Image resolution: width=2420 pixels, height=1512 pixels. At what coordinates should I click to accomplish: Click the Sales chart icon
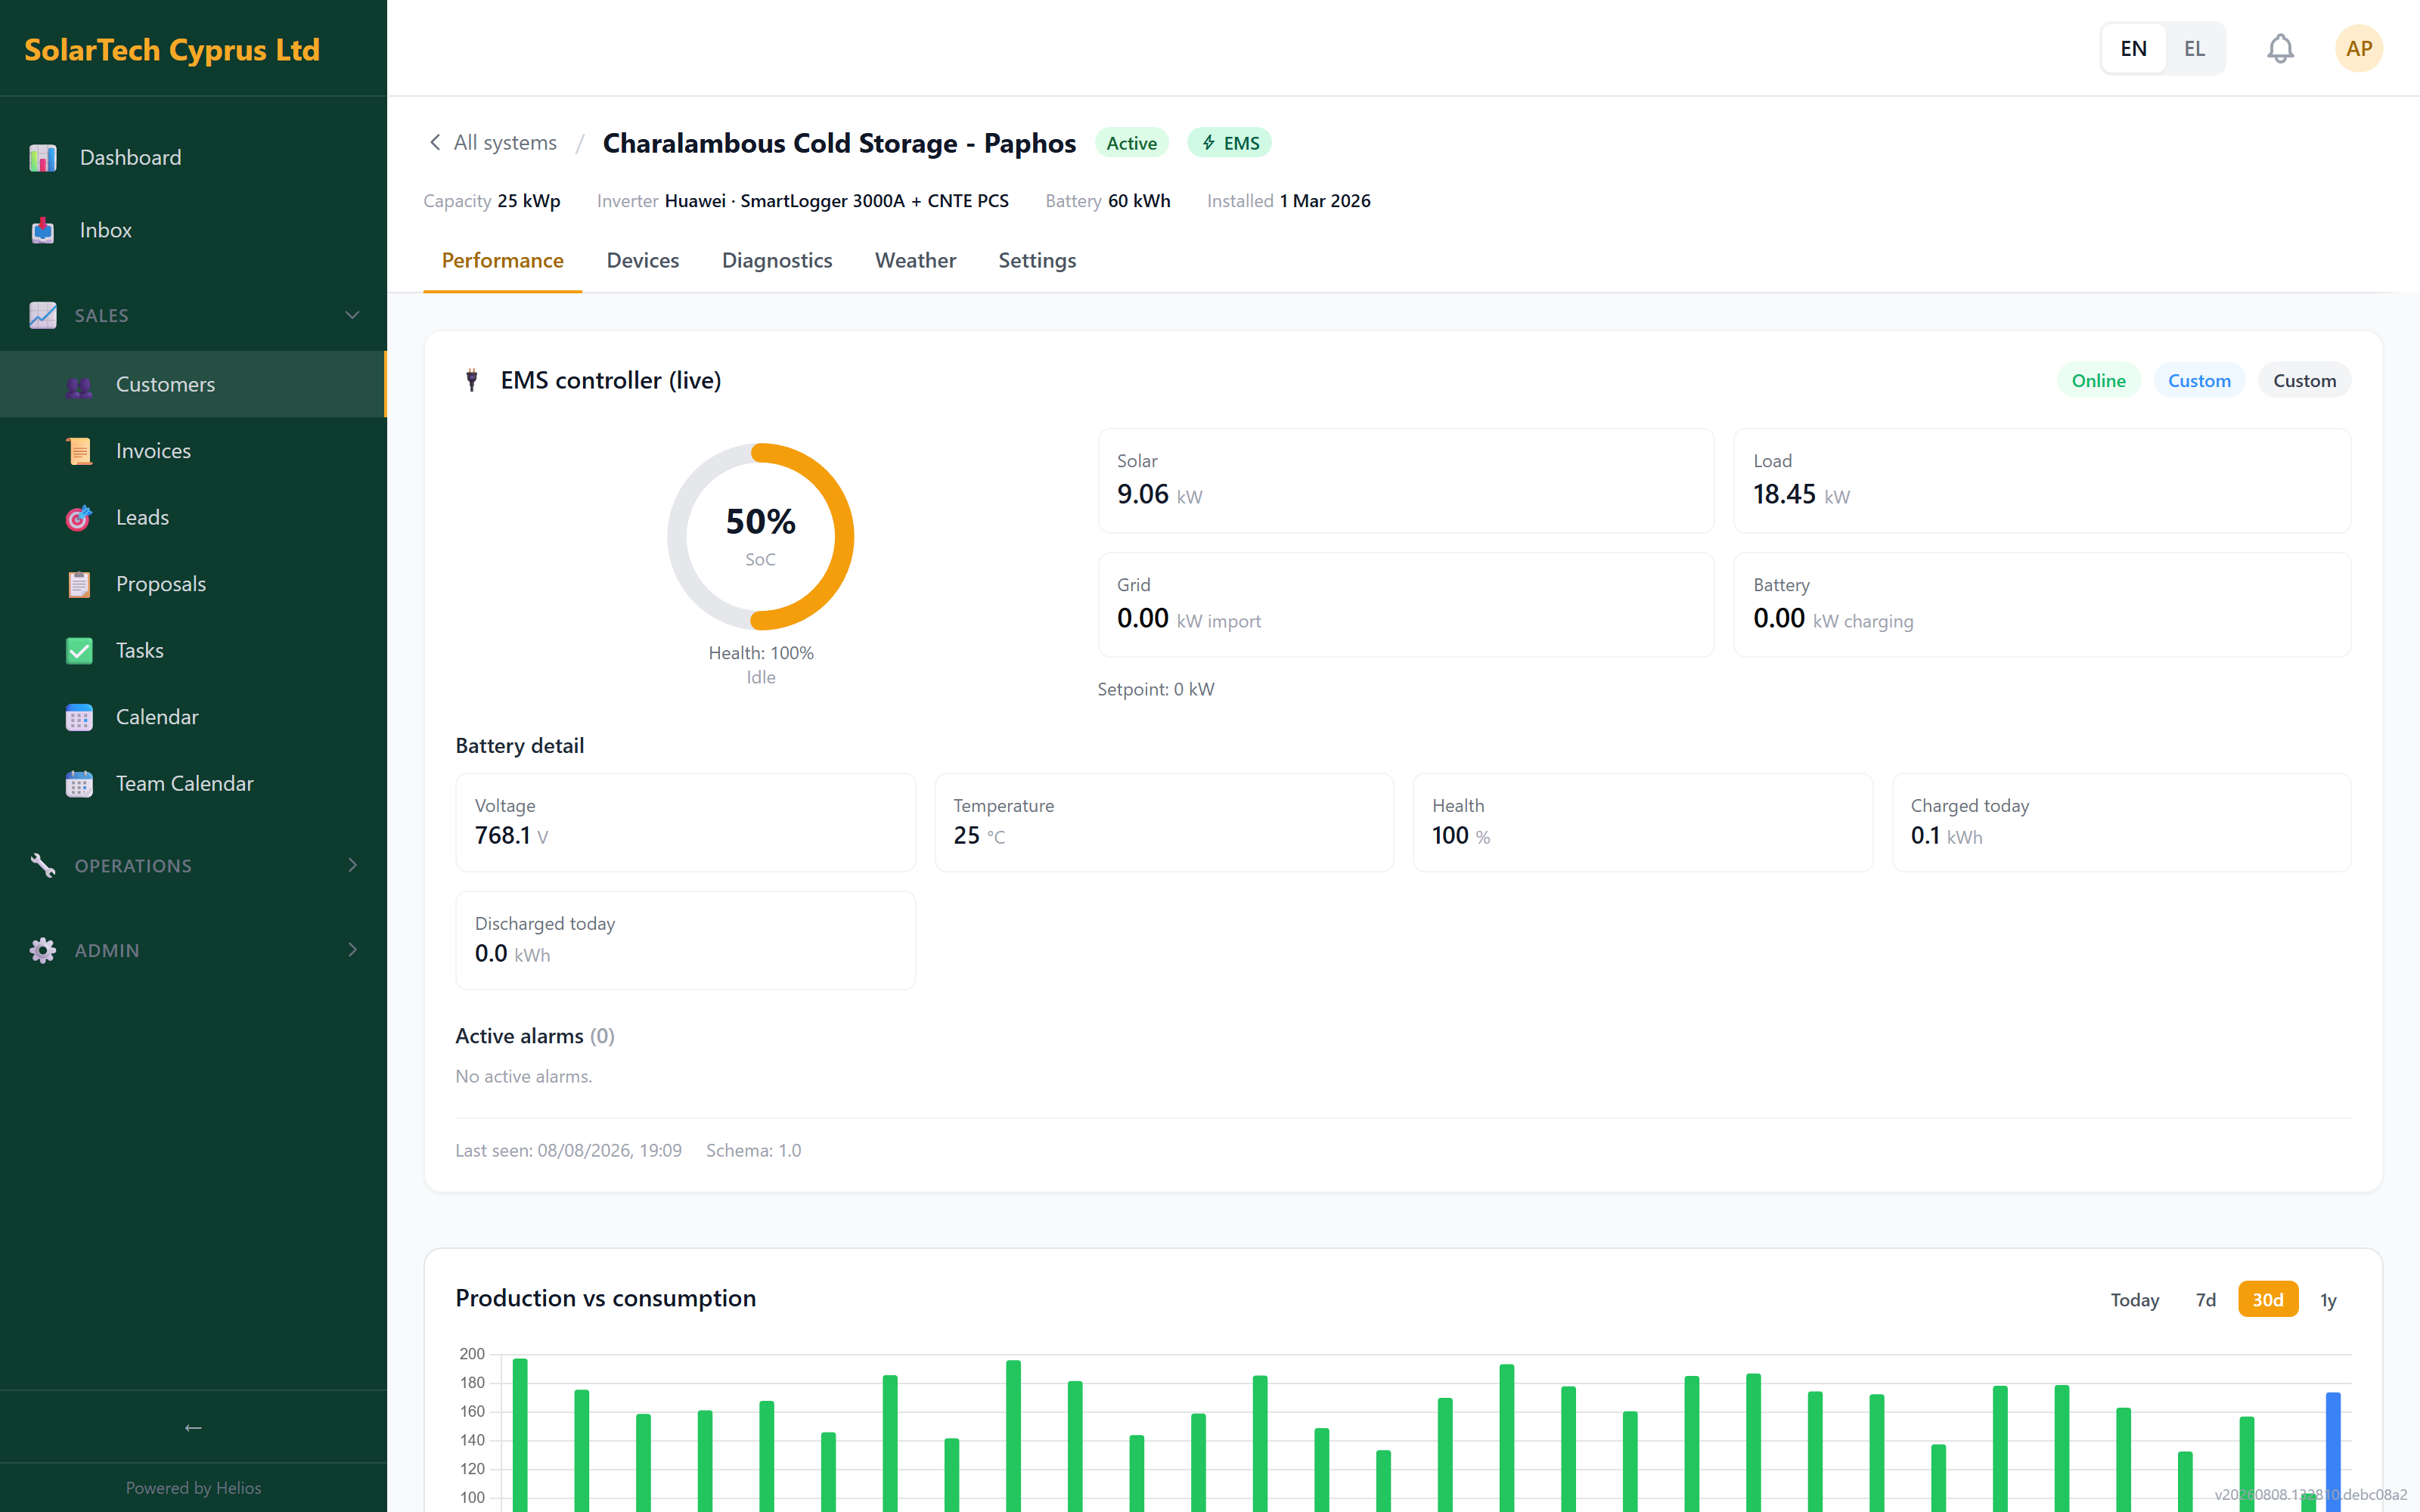click(x=43, y=315)
